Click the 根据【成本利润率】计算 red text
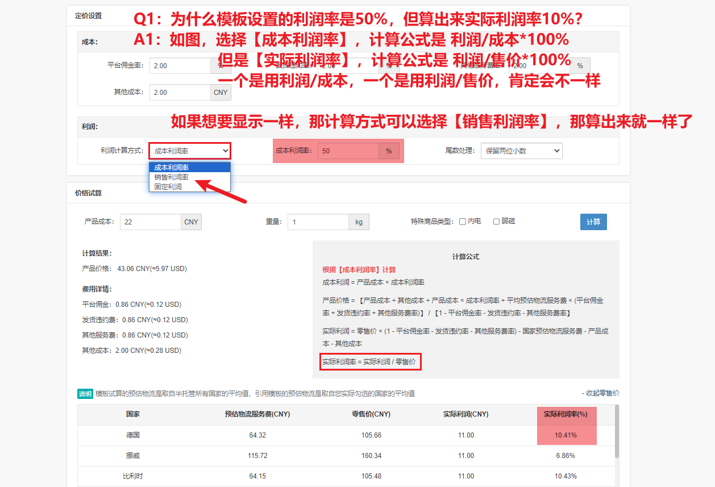This screenshot has width=715, height=487. coord(359,269)
